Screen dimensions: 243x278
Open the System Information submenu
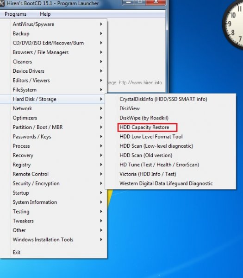coord(53,202)
